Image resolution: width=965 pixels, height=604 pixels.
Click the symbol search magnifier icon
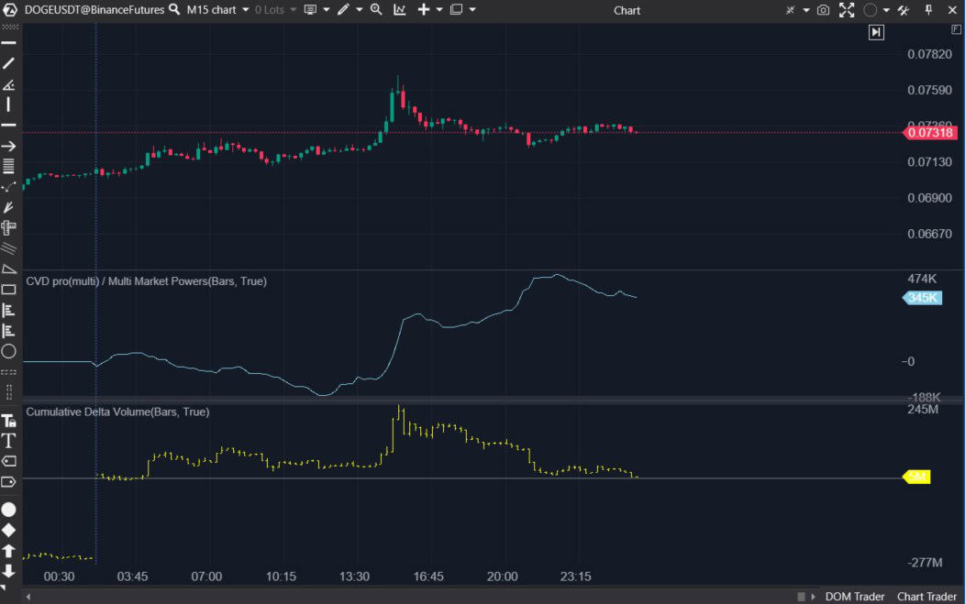coord(172,10)
